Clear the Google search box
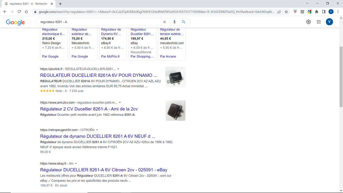 pyautogui.click(x=165, y=22)
